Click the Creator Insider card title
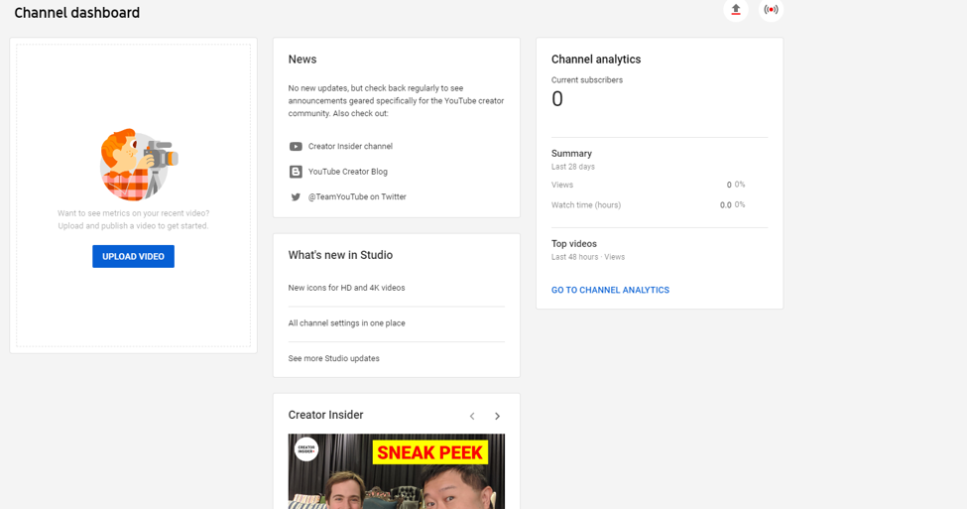This screenshot has height=509, width=967. pos(325,415)
